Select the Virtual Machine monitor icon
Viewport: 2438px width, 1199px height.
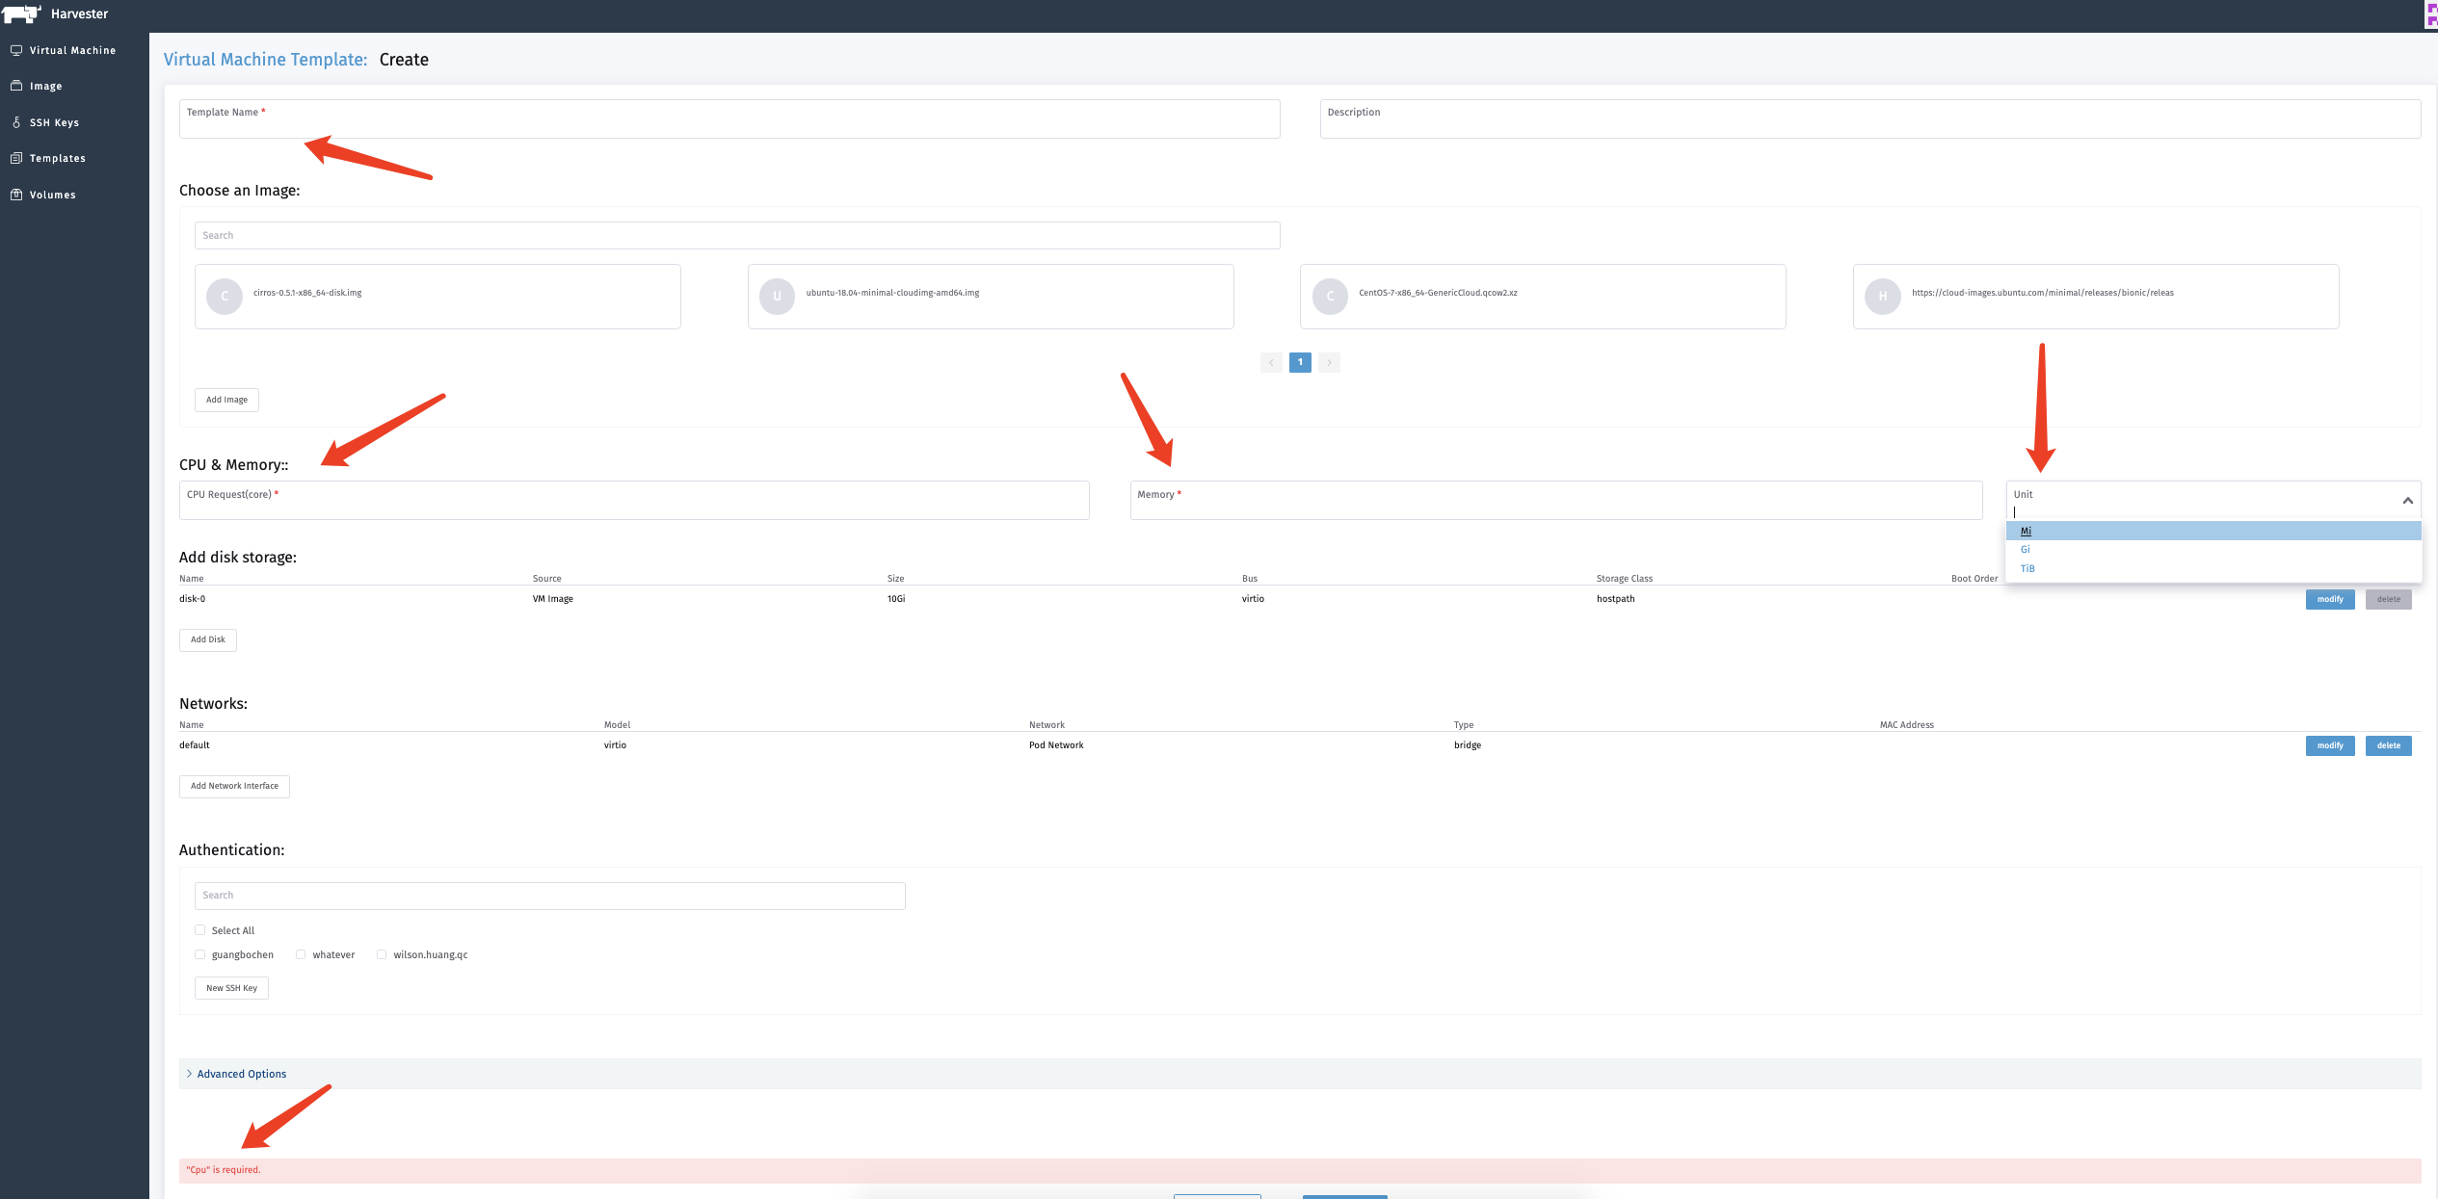pyautogui.click(x=16, y=49)
